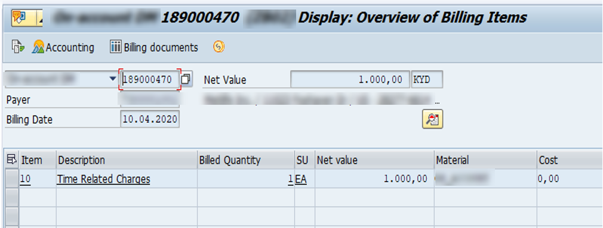This screenshot has height=228, width=603.
Task: Open item 10 link
Action: coord(26,179)
